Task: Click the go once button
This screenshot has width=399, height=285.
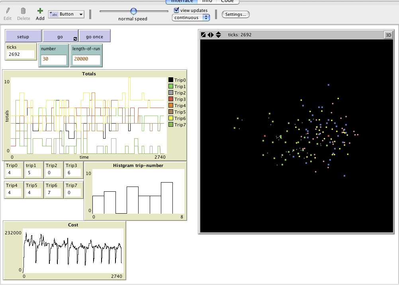Action: click(x=95, y=36)
